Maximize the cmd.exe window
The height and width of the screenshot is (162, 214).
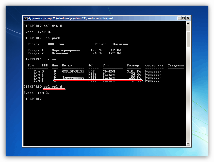click(x=184, y=18)
